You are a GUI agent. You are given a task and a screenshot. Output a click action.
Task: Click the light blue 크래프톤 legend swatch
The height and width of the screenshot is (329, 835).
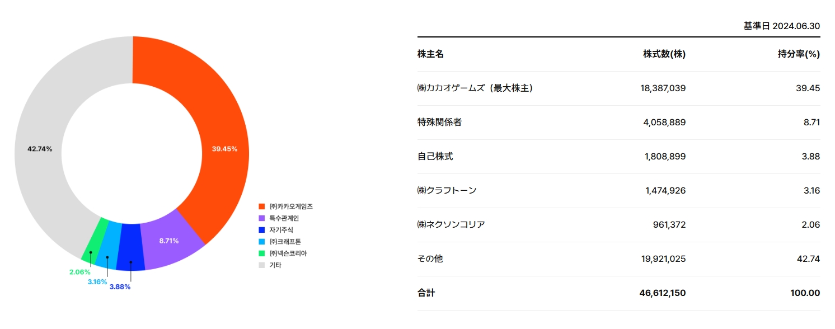tap(261, 242)
